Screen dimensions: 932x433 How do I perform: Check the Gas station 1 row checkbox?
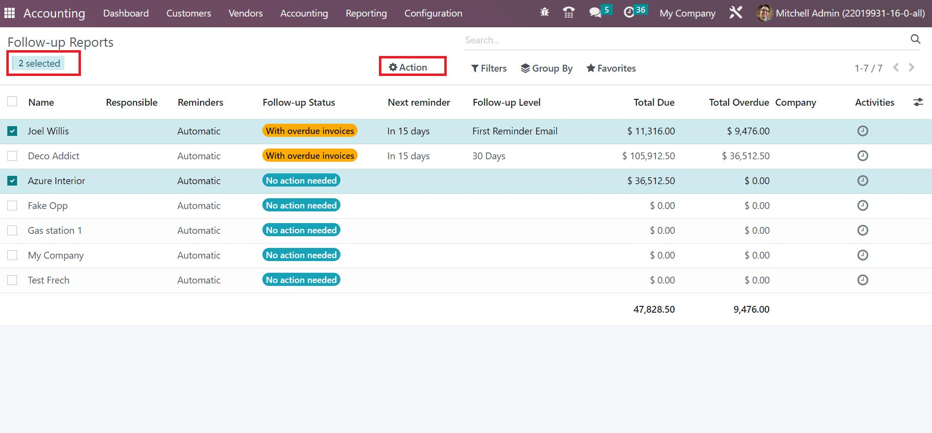click(x=12, y=230)
